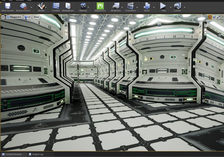Screen dimensions: 224x157
Task: Expand the viewport options dropdown arrow
Action: pyautogui.click(x=3, y=17)
